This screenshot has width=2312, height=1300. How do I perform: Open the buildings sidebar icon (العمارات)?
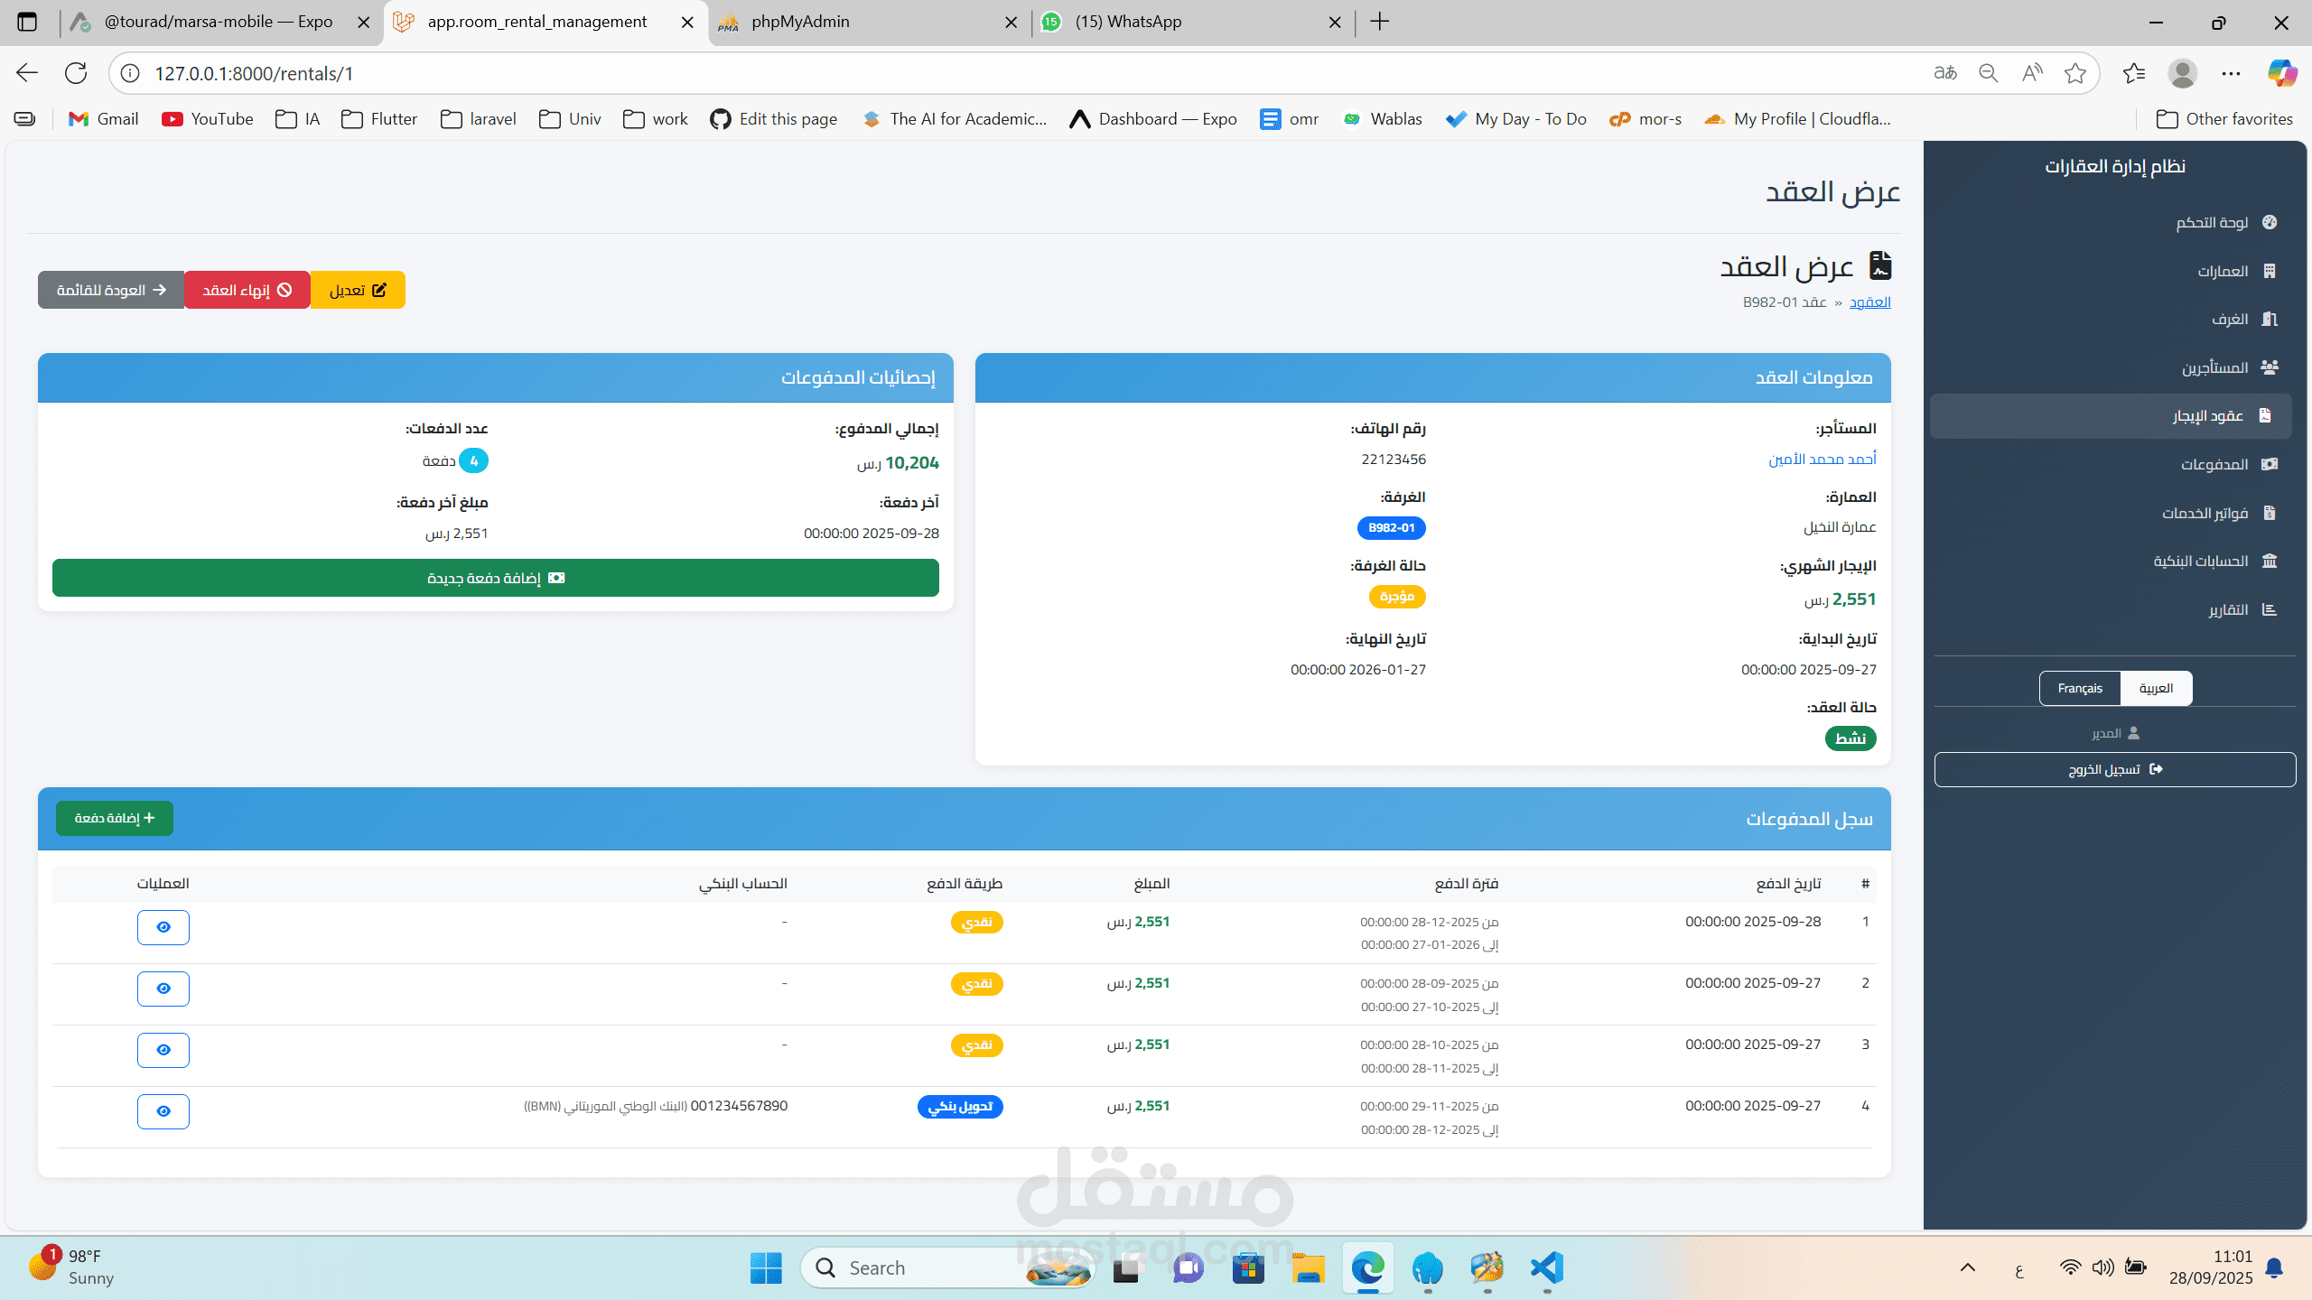click(2270, 271)
